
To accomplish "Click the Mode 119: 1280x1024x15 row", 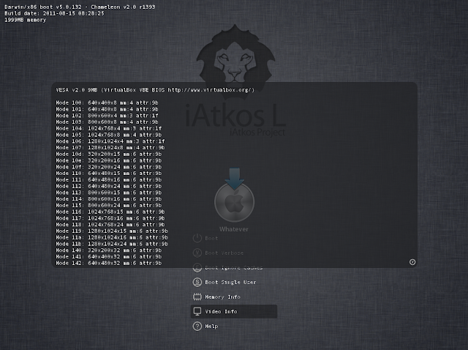I will (112, 231).
